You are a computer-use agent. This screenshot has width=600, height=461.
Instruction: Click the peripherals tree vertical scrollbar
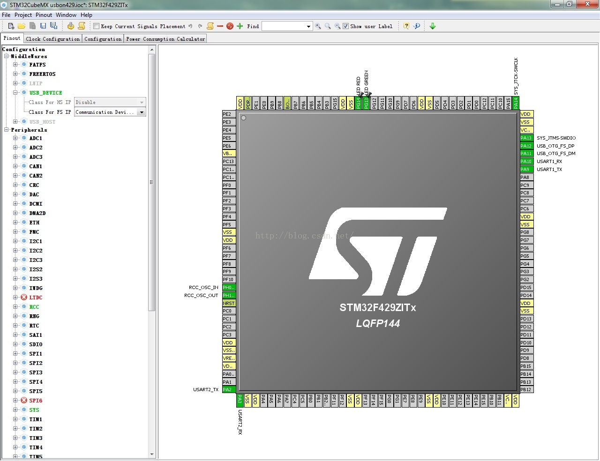pyautogui.click(x=151, y=182)
